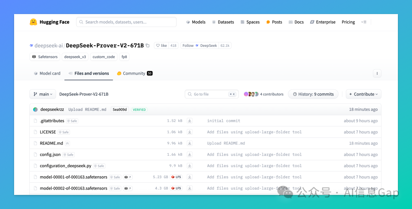Click the Hugging Face logo emoji

pyautogui.click(x=33, y=22)
